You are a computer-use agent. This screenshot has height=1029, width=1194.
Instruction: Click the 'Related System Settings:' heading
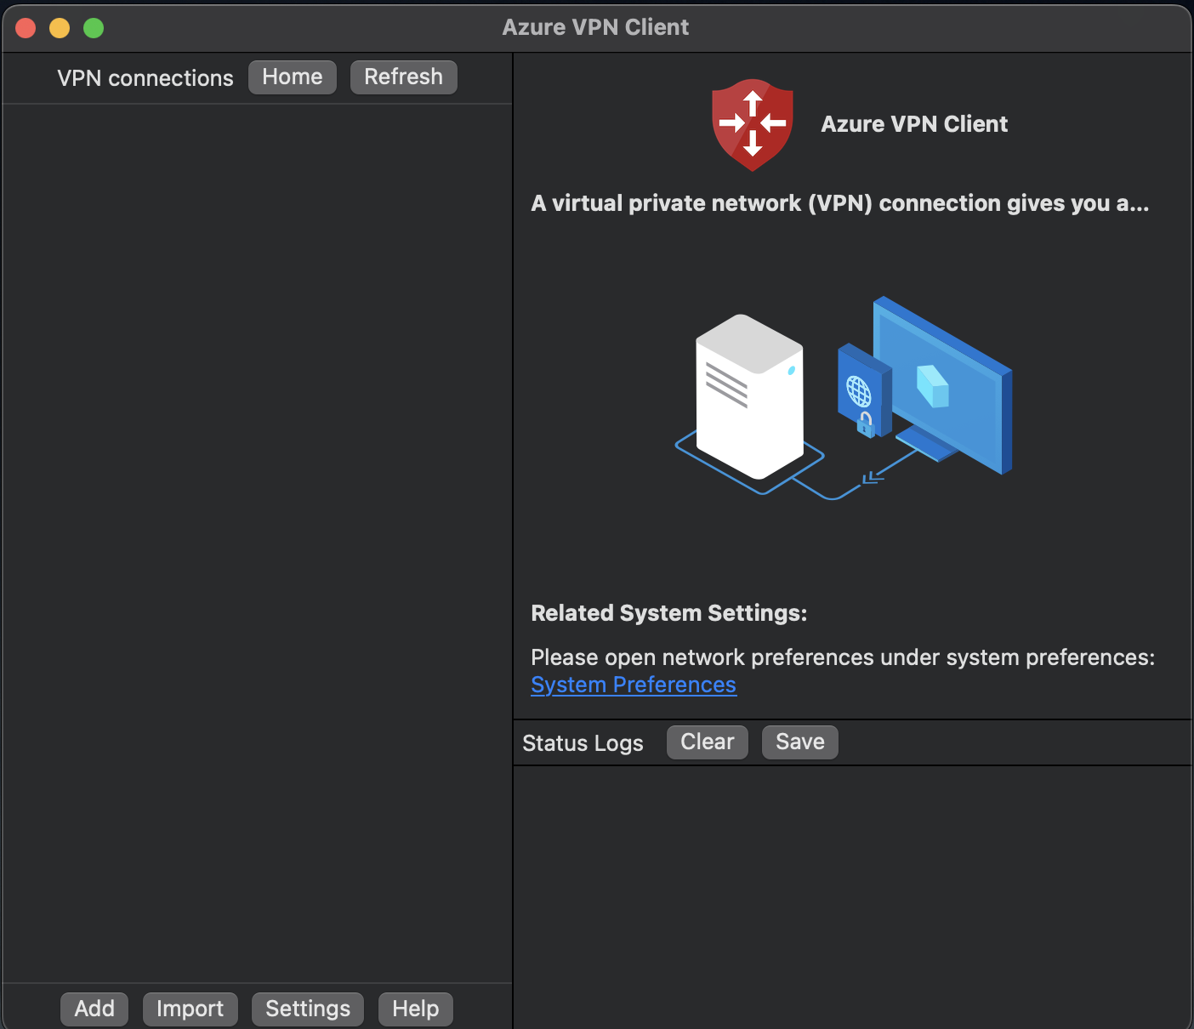pyautogui.click(x=669, y=613)
